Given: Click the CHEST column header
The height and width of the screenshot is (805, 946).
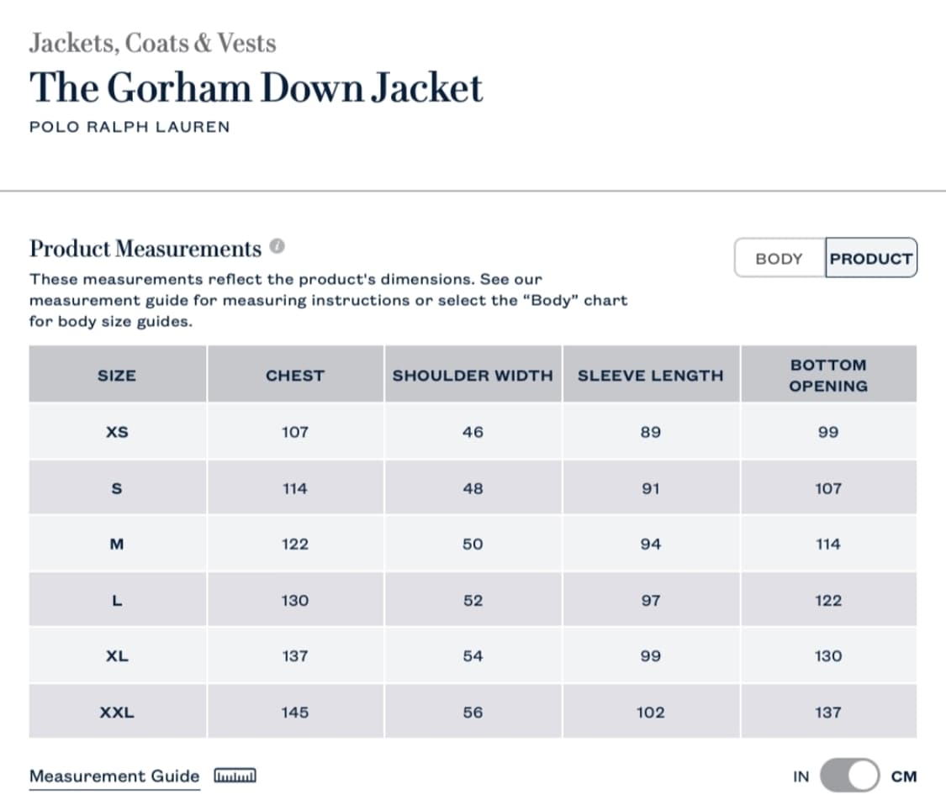Looking at the screenshot, I should coord(295,376).
